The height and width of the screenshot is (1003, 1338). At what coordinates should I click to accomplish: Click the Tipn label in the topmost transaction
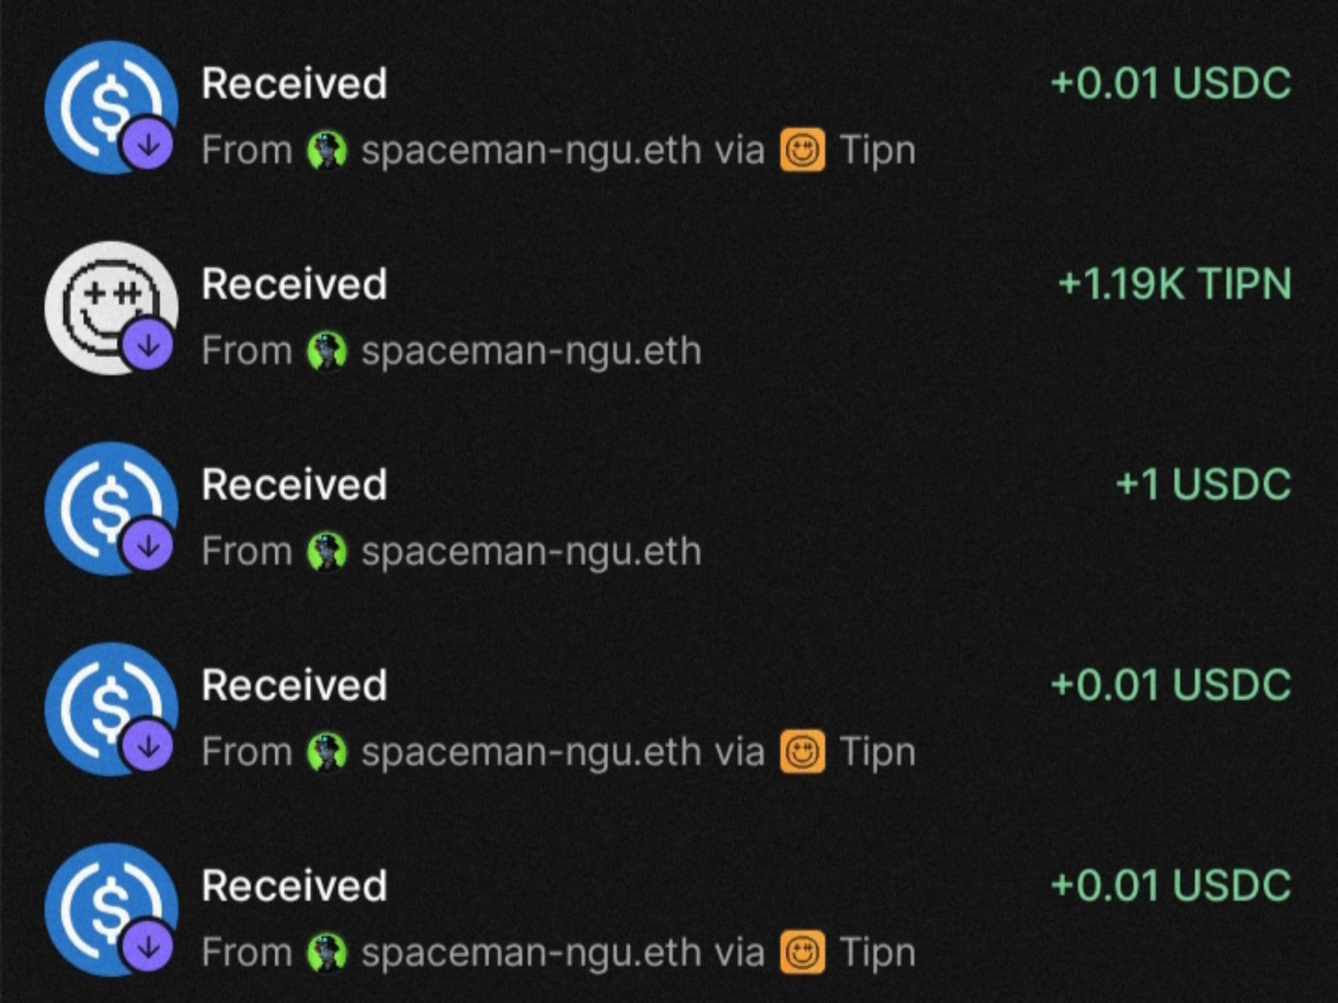point(877,150)
